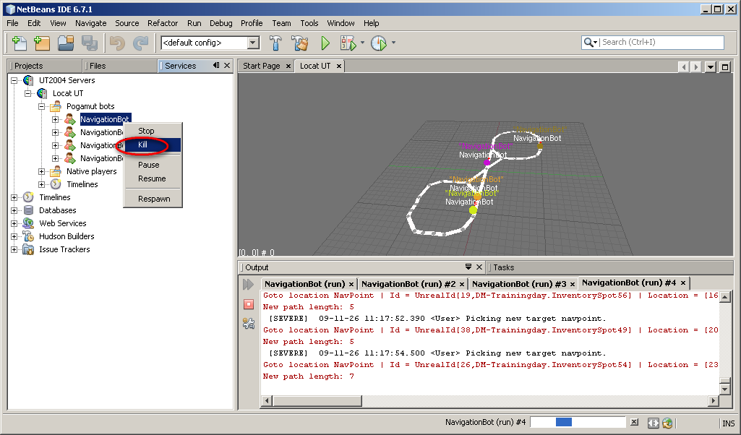This screenshot has width=741, height=435.
Task: Close the NavigationBot (run) #4 output tab
Action: tap(683, 283)
